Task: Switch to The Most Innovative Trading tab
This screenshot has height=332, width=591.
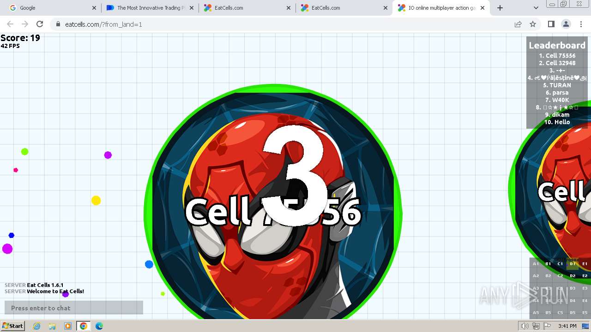Action: [150, 8]
